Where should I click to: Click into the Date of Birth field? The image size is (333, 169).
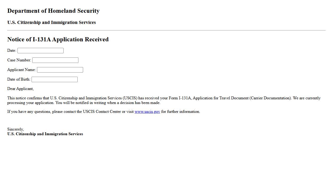coord(54,80)
